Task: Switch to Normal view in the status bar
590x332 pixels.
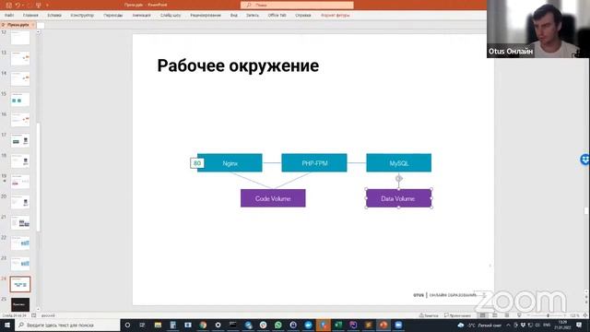Action: [483, 315]
